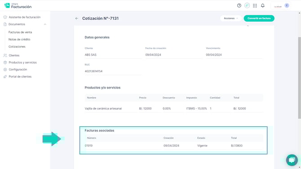The width and height of the screenshot is (301, 169).
Task: Open the help question mark icon
Action: coord(239,5)
